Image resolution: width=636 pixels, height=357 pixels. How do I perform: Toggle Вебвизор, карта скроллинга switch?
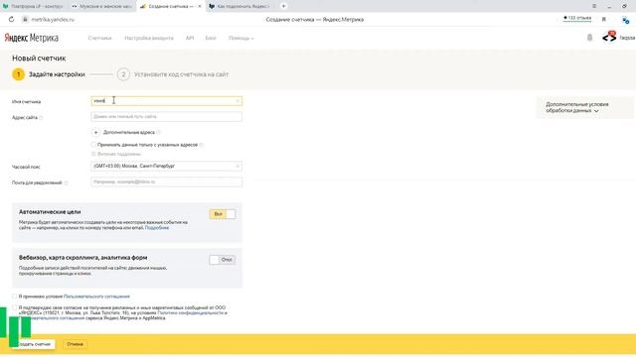pyautogui.click(x=223, y=260)
